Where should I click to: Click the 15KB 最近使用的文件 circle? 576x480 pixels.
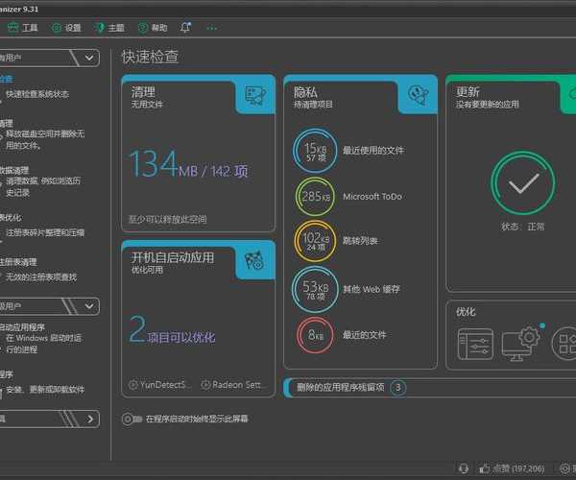pyautogui.click(x=315, y=151)
